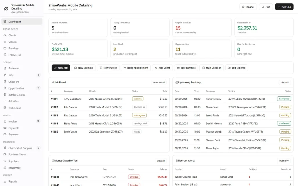Click the Suppliers icon in sidebar
This screenshot has width=298, height=186.
click(x=5, y=161)
